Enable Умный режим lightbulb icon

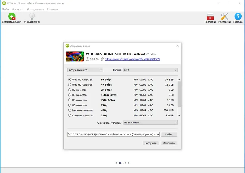(32, 16)
